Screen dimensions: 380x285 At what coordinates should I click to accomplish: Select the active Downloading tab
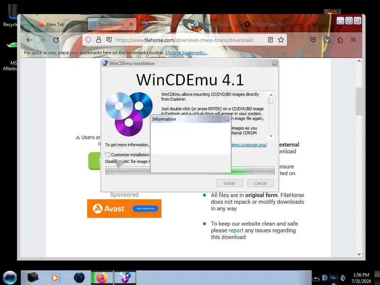(112, 24)
